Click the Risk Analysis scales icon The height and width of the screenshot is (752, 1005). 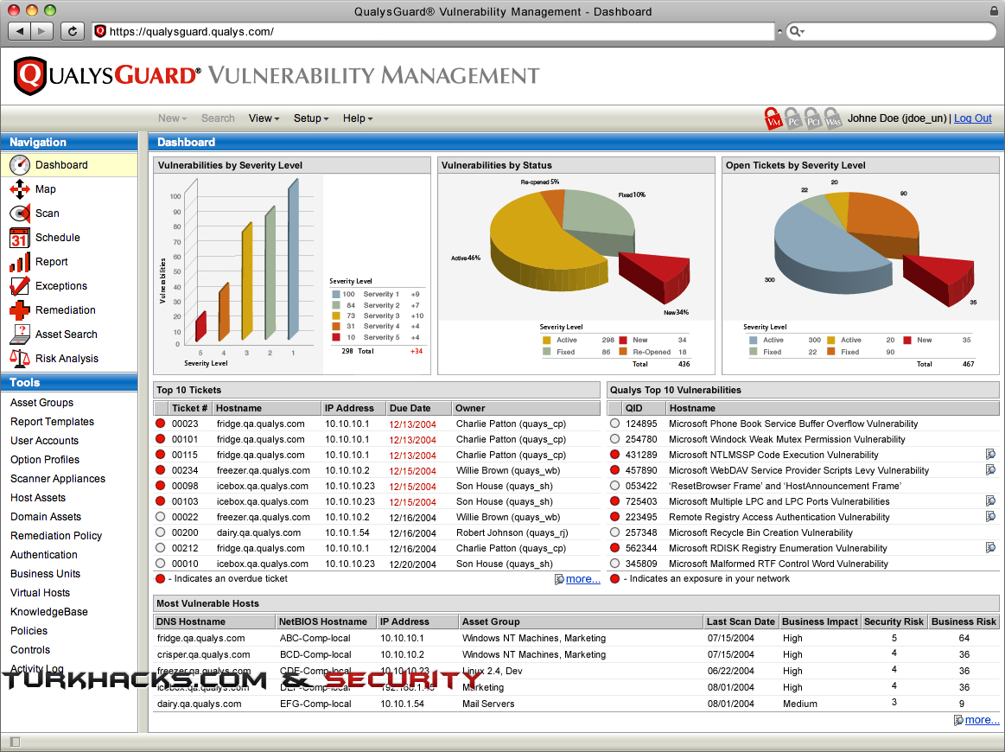click(20, 359)
